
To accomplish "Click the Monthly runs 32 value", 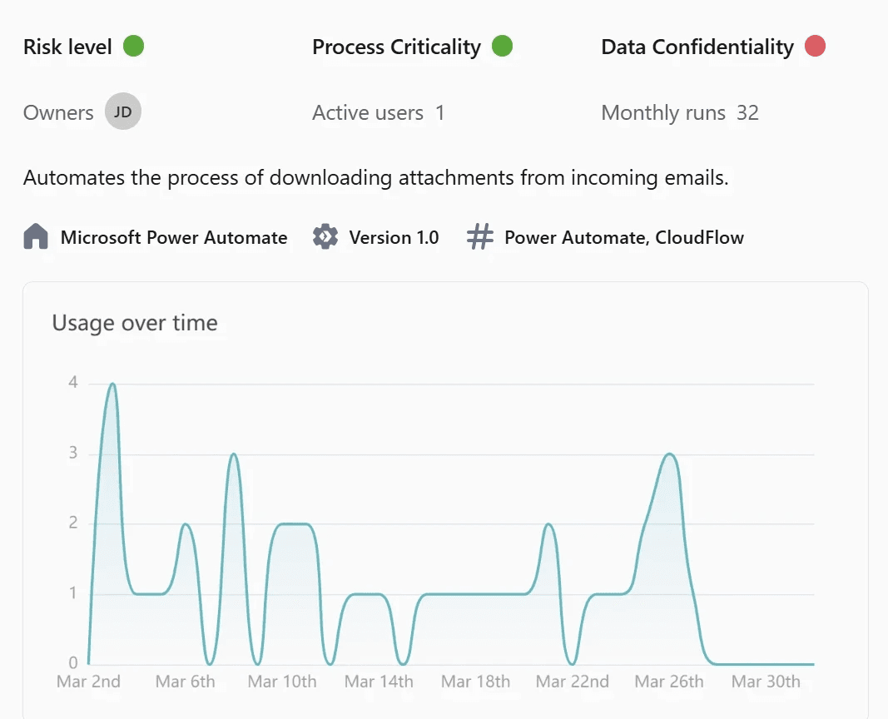I will pos(747,112).
